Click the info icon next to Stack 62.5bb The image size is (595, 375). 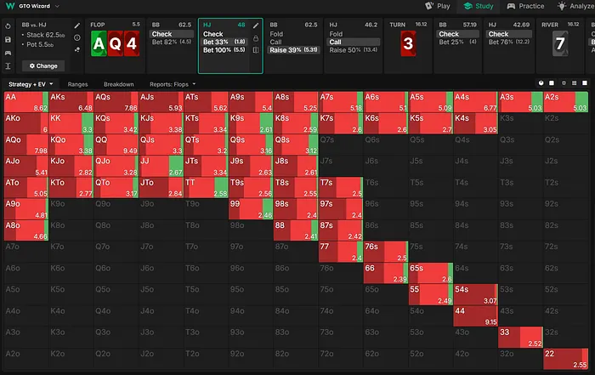(77, 37)
